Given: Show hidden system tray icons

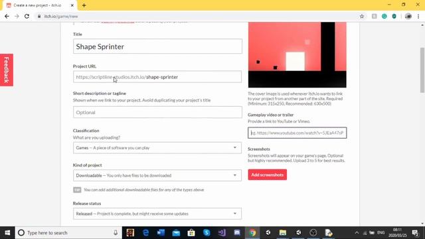Looking at the screenshot, I should coord(357,233).
